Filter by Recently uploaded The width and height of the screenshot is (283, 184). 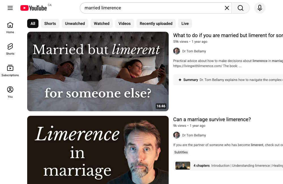click(156, 23)
